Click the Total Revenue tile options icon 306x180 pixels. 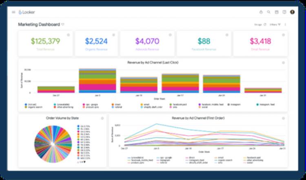pos(68,35)
